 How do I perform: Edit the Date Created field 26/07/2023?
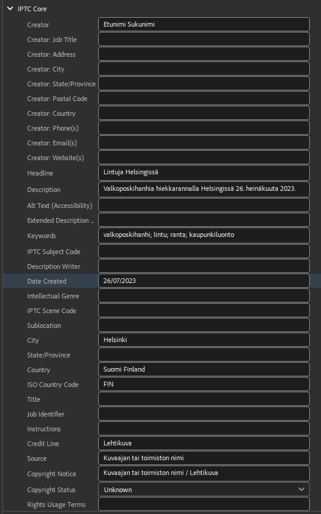(204, 281)
